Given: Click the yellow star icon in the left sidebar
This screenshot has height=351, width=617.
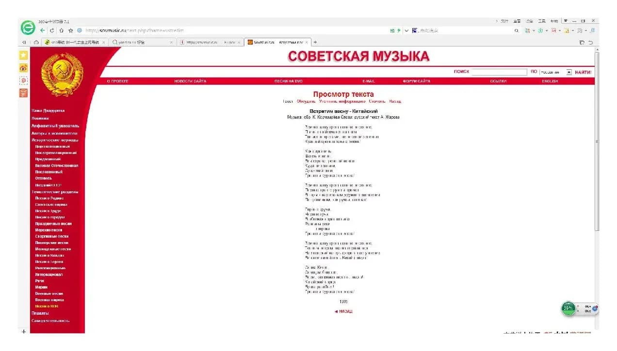Looking at the screenshot, I should tap(23, 55).
